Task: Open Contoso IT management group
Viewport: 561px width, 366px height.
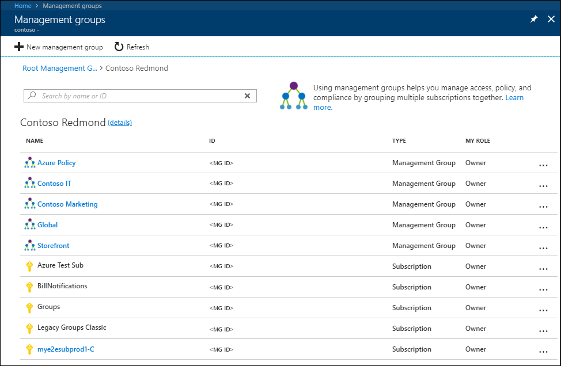Action: (x=54, y=184)
